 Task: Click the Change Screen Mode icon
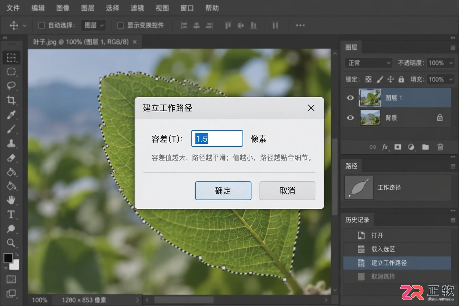coord(11,294)
